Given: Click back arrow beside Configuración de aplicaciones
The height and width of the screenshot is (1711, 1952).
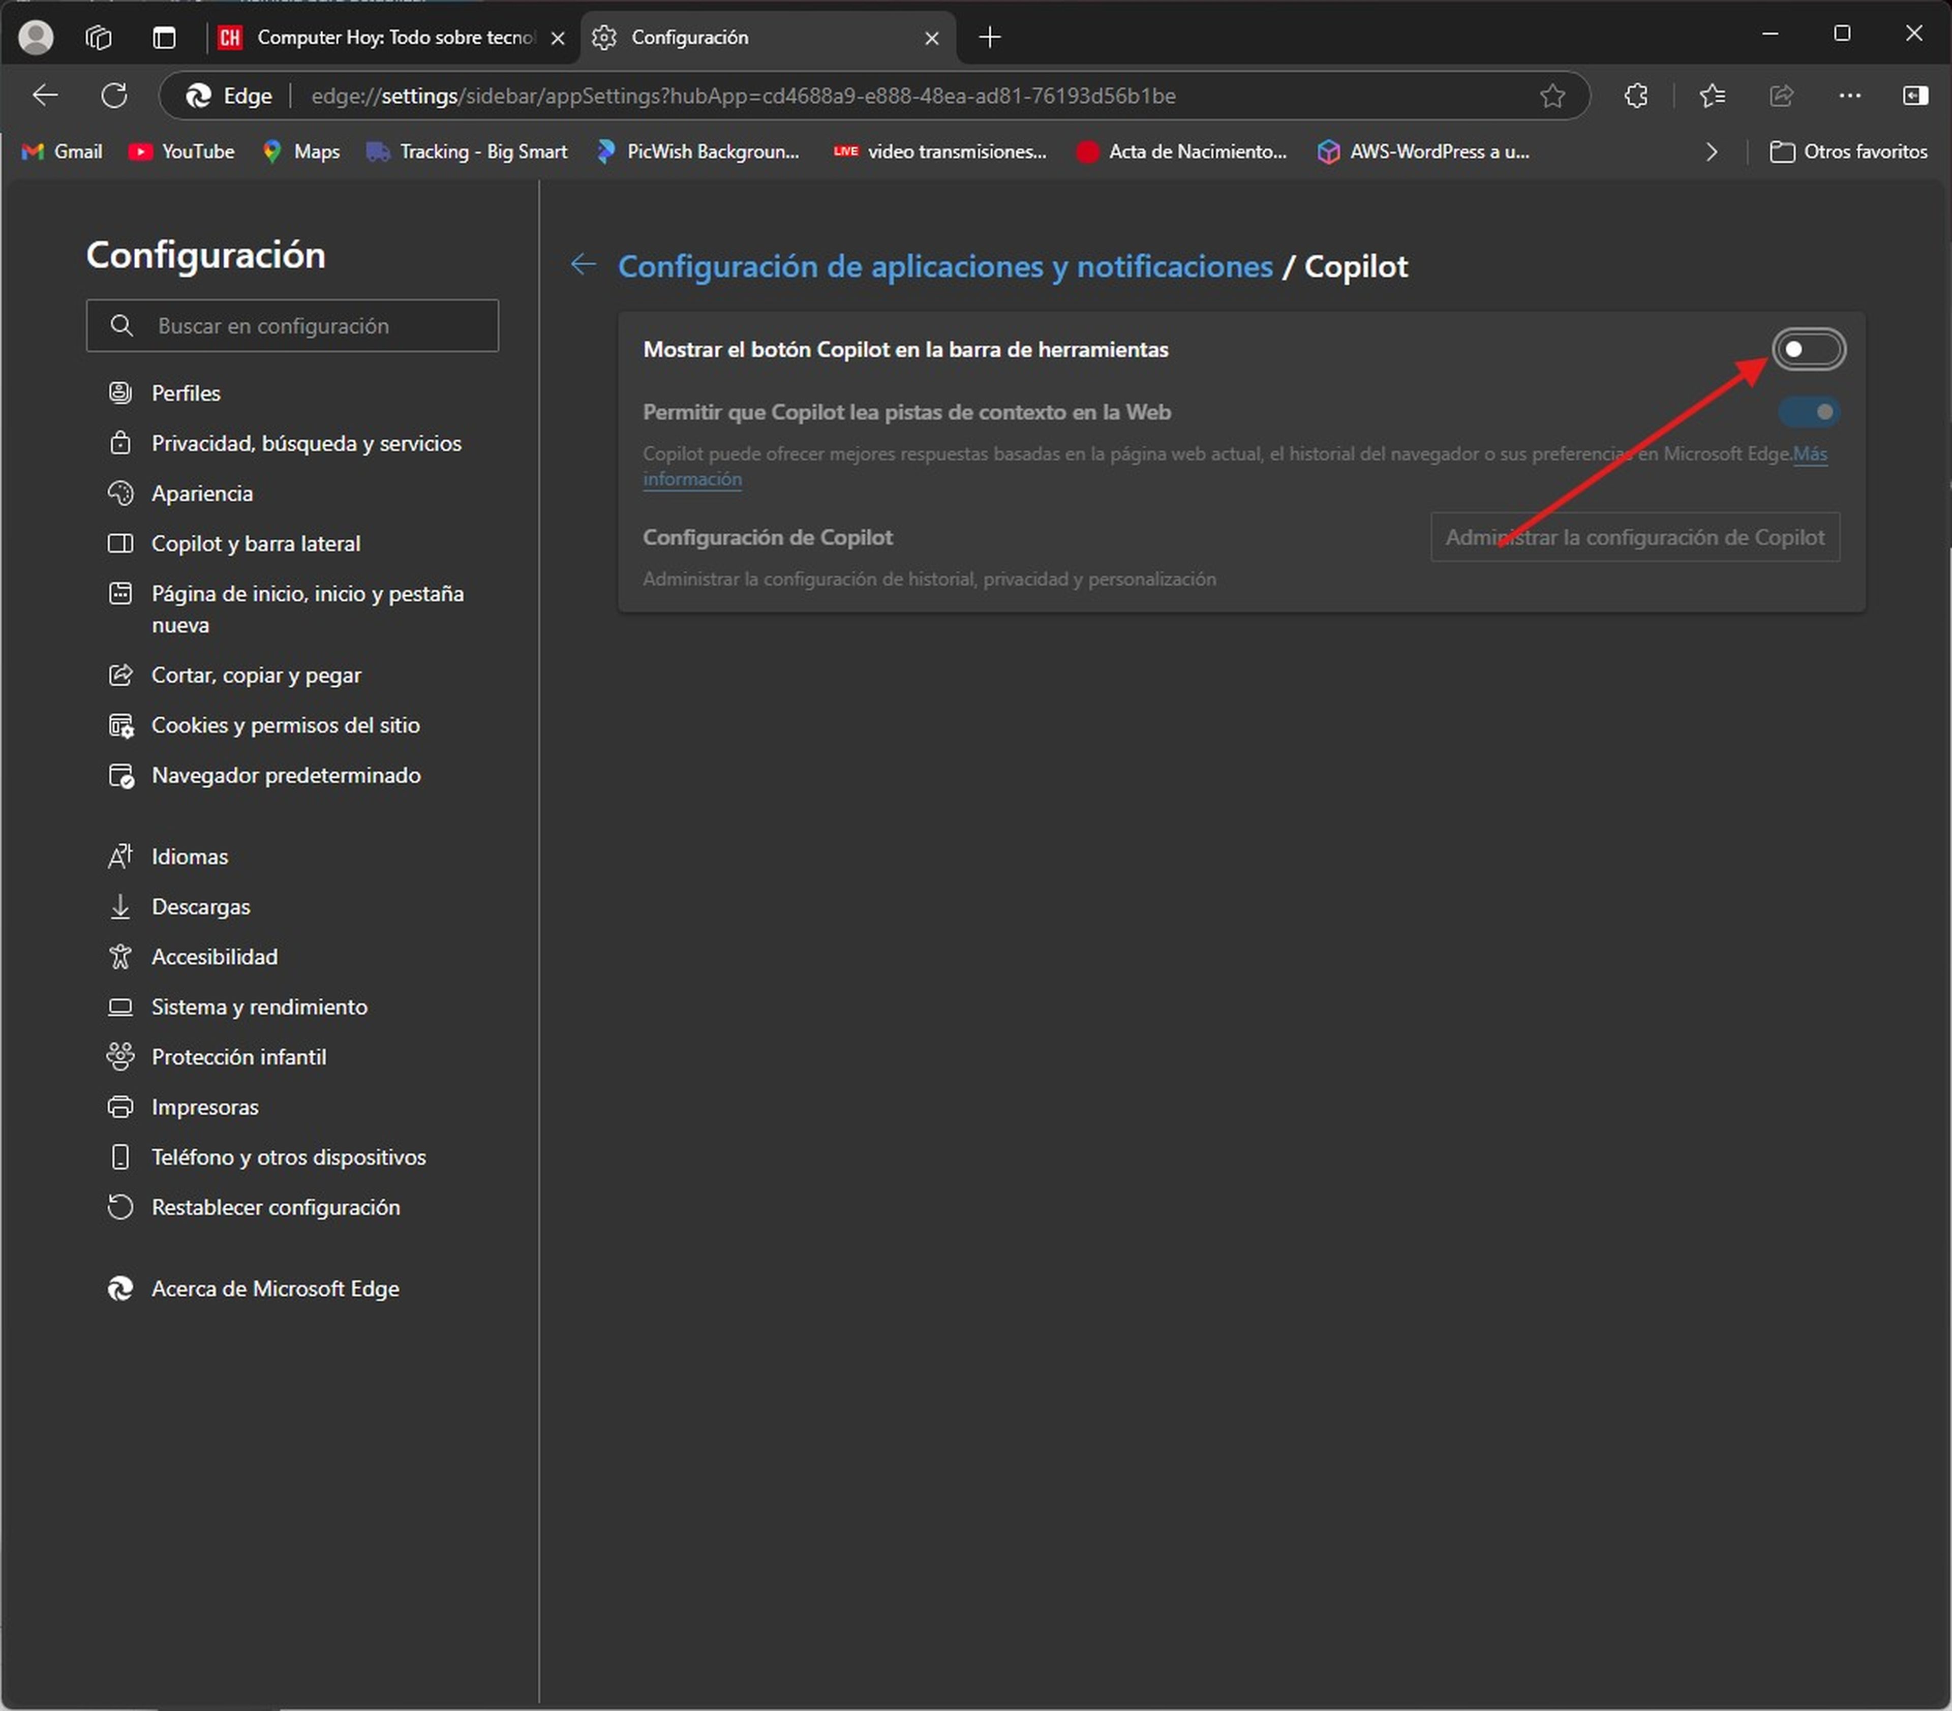Looking at the screenshot, I should (x=584, y=264).
